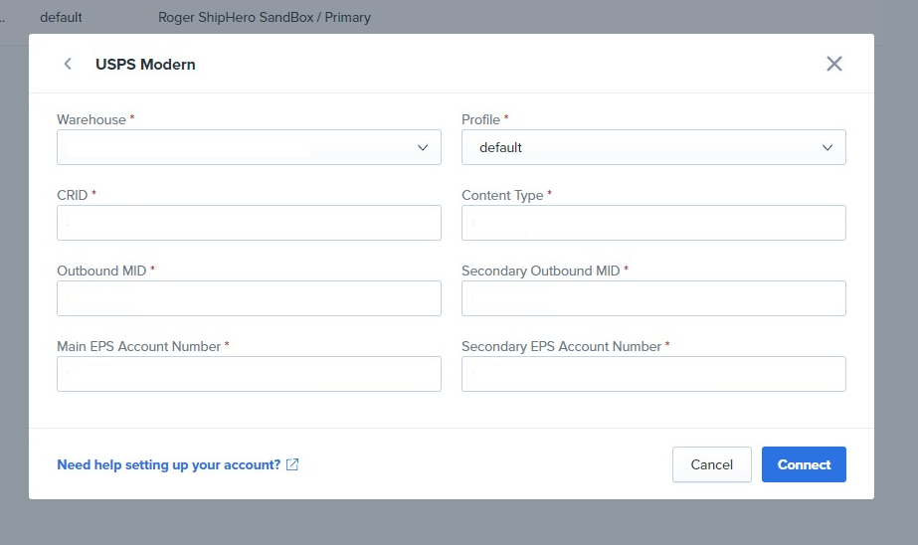Click the blue Connect button
The image size is (918, 545).
[804, 464]
